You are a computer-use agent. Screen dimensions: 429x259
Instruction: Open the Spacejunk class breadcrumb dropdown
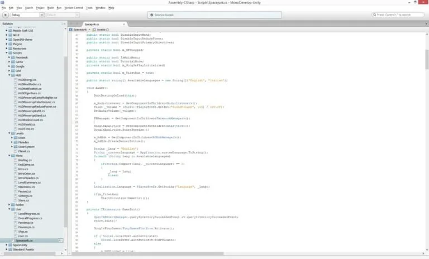[80, 30]
